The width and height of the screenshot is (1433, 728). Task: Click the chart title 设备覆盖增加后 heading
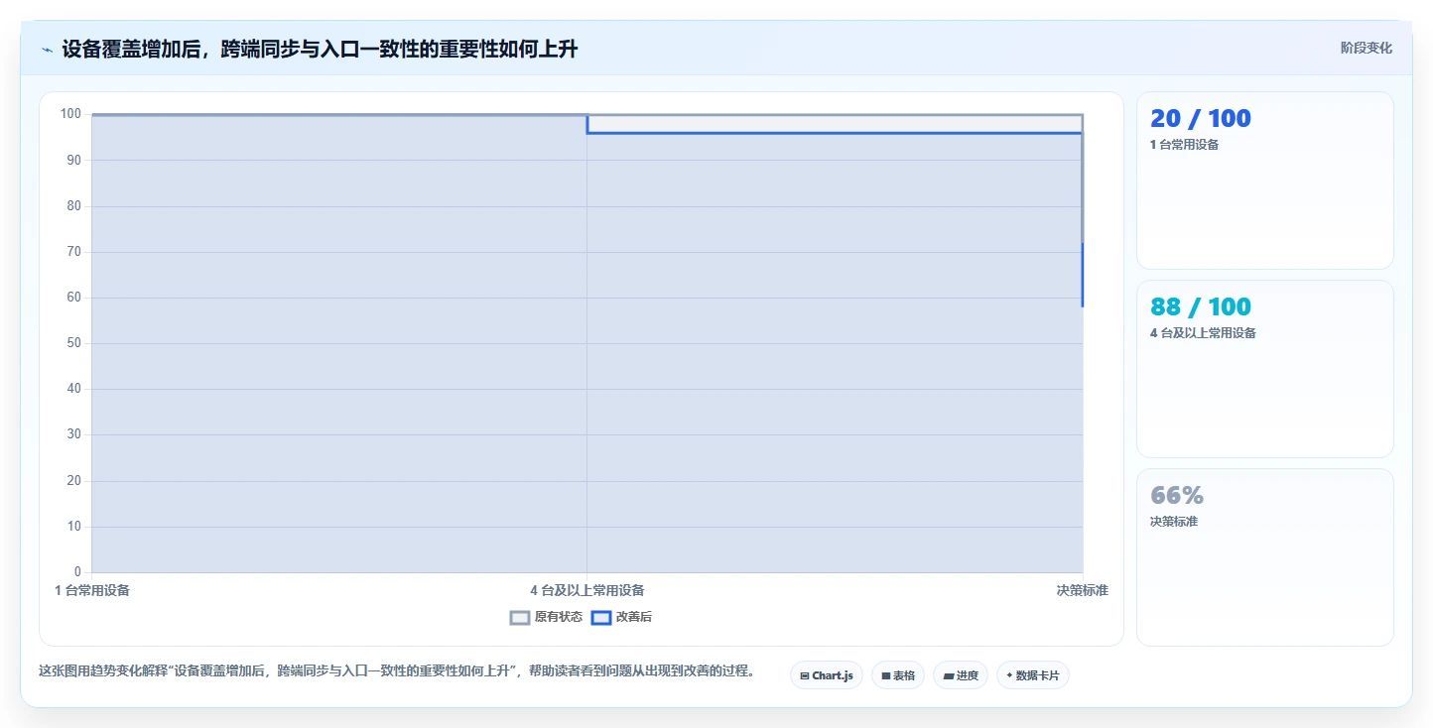pos(320,49)
